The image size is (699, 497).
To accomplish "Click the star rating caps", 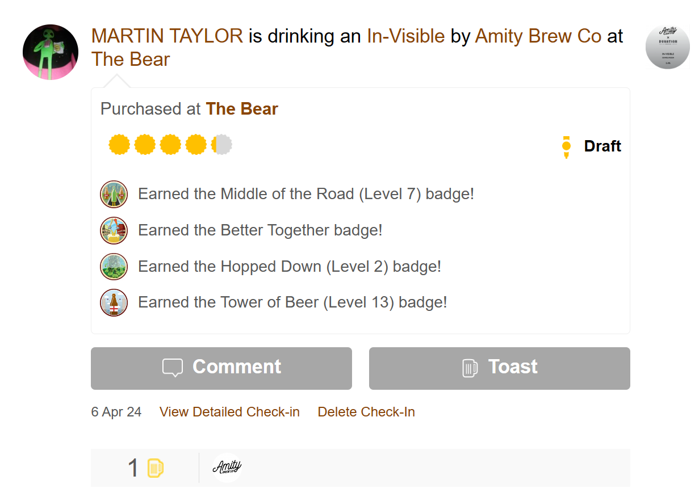I will (x=170, y=145).
